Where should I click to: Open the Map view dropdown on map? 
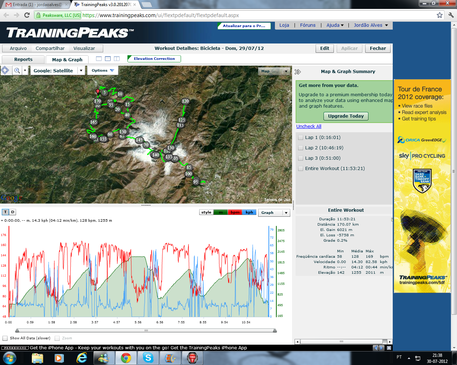coord(274,71)
